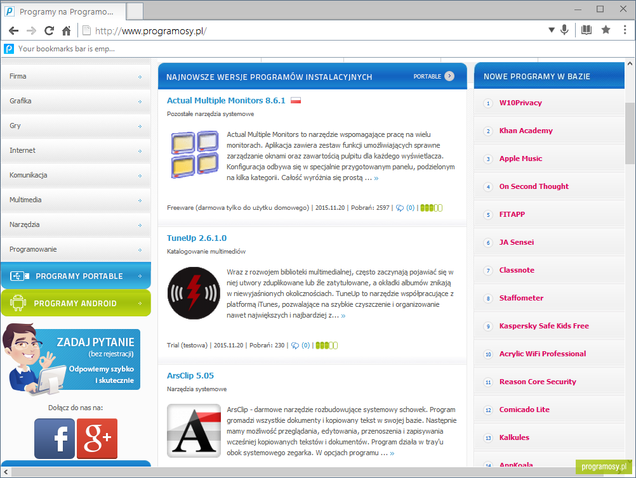The image size is (636, 478).
Task: Read more of the TuneUp description
Action: (343, 316)
